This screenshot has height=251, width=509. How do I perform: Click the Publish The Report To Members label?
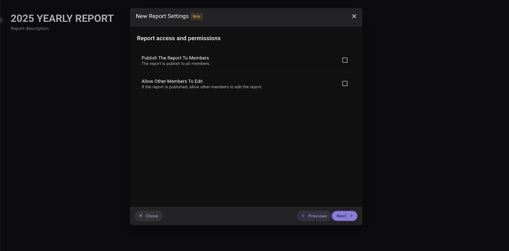(175, 58)
